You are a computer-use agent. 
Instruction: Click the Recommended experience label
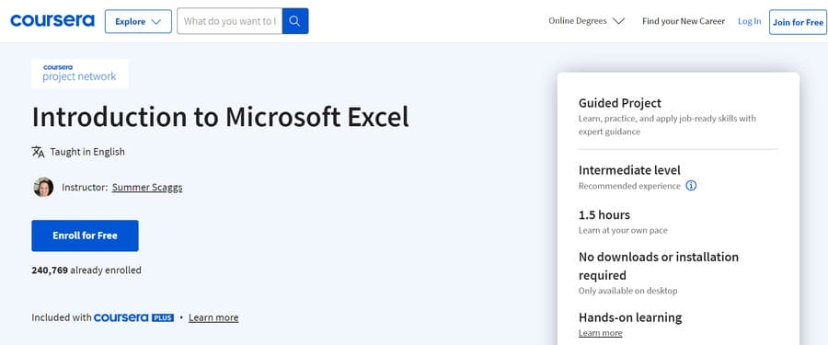629,186
